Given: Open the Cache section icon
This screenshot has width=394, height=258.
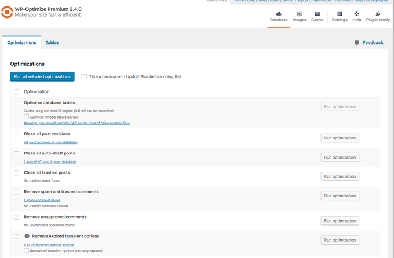Looking at the screenshot, I should point(317,14).
